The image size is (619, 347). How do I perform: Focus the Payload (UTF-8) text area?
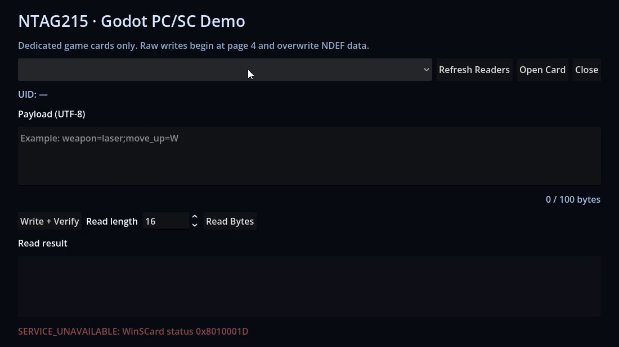(309, 156)
